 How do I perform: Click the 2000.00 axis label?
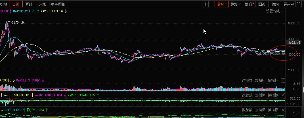pos(294,70)
